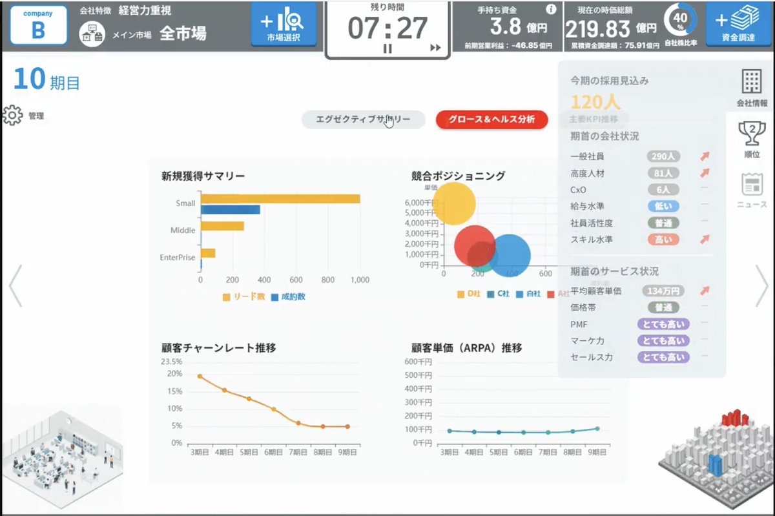Screen dimensions: 775x516
Task: Click the 平均顧客単価 134万円 badge
Action: [663, 291]
